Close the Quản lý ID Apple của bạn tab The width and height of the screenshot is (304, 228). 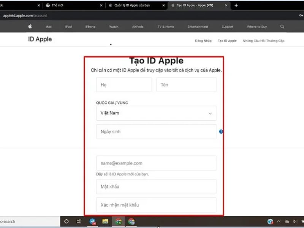(164, 5)
